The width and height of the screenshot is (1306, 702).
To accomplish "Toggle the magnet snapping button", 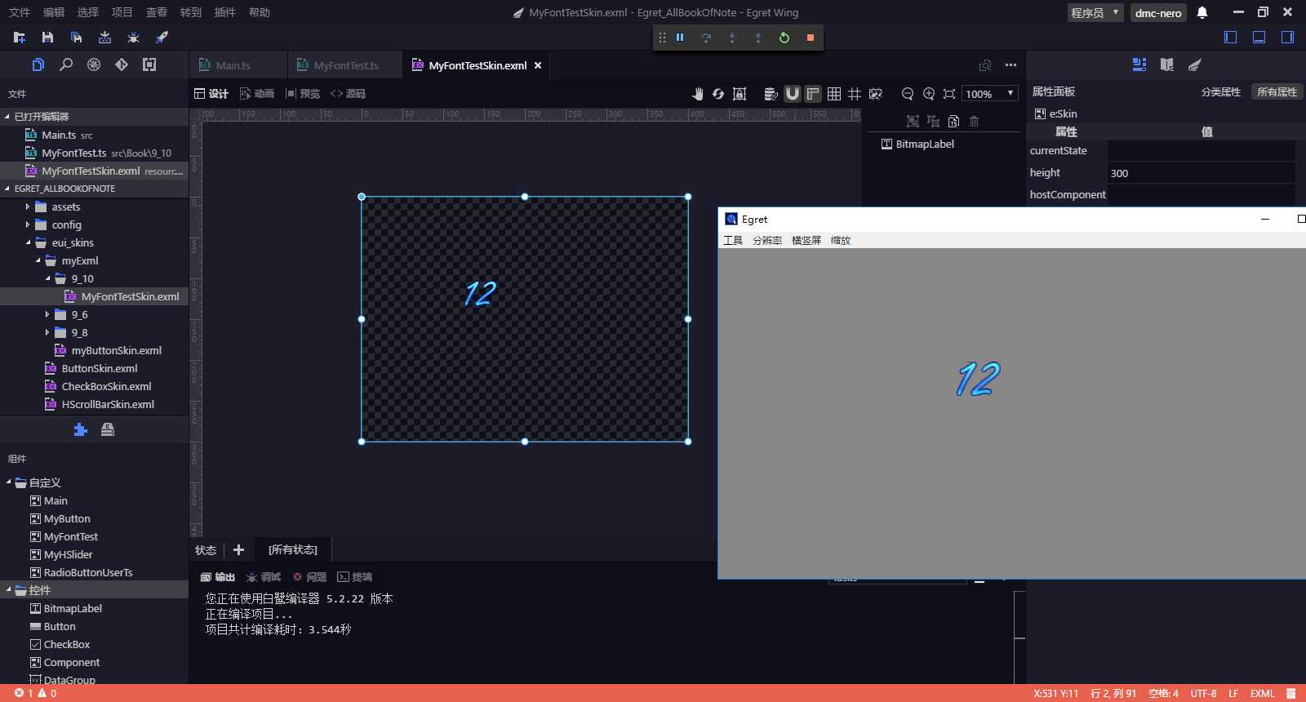I will pyautogui.click(x=792, y=94).
